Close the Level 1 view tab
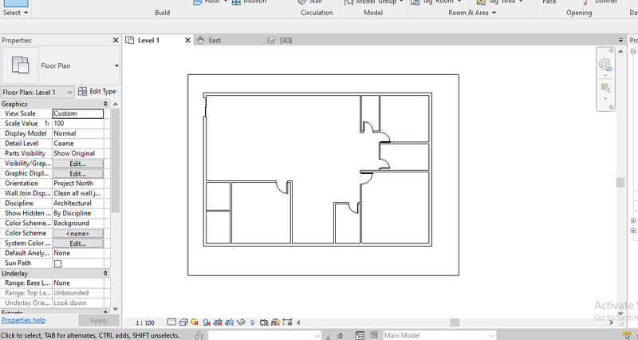 [x=187, y=40]
